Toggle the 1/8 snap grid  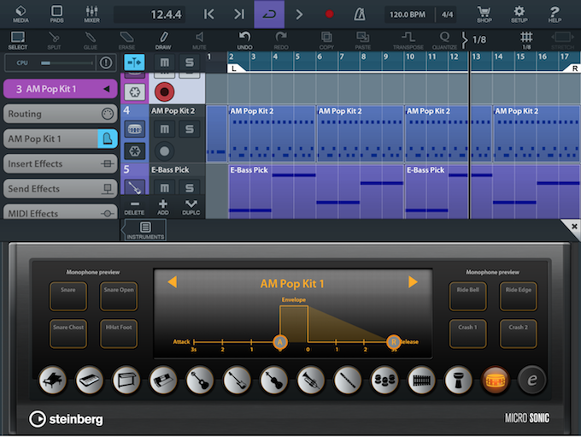526,40
